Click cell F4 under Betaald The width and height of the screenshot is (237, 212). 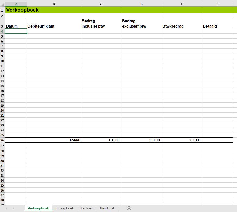[x=217, y=31]
